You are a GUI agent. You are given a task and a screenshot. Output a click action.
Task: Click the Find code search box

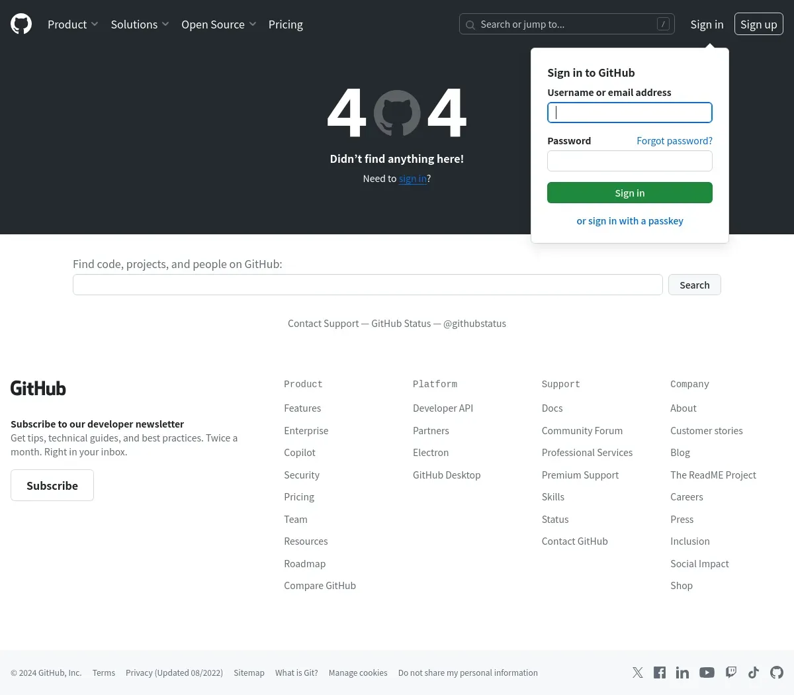[x=368, y=285]
